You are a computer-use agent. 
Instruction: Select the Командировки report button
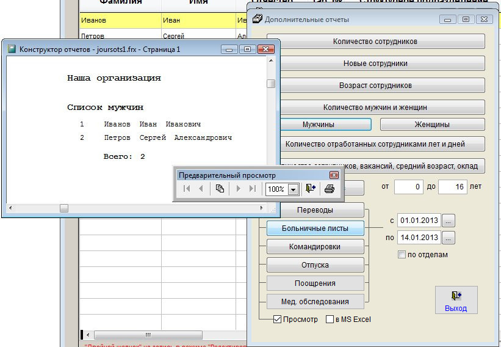(315, 247)
